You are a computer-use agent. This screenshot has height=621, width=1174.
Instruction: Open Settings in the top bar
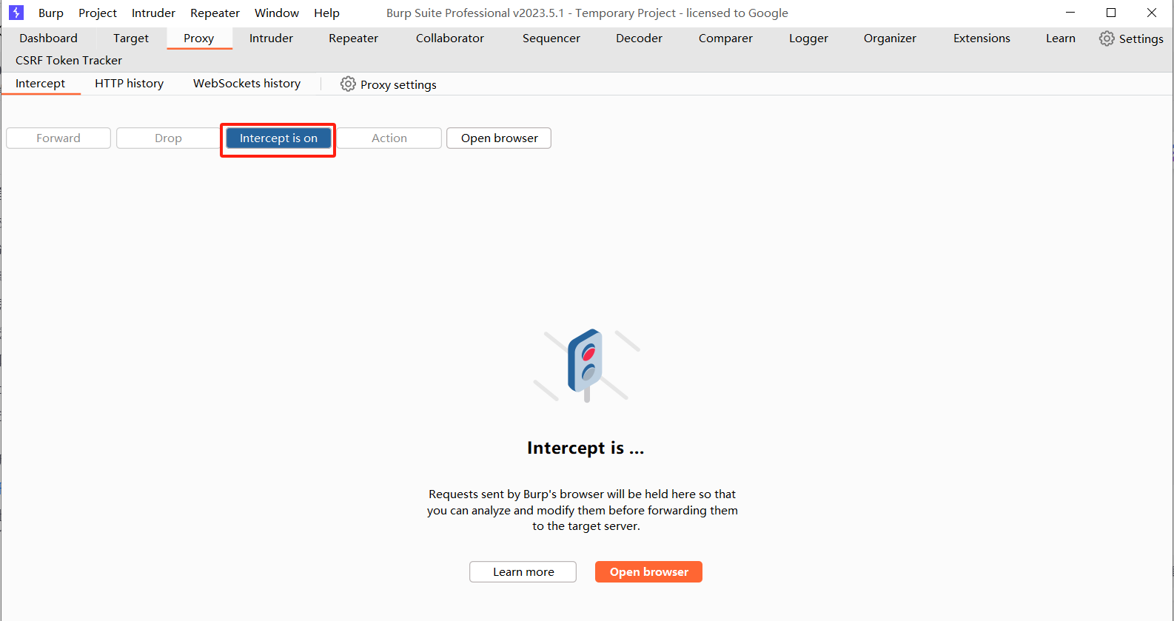pos(1131,38)
